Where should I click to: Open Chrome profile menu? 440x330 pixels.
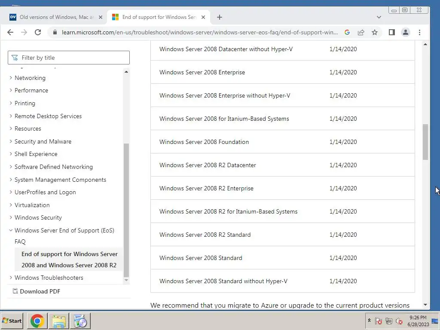coord(406,32)
